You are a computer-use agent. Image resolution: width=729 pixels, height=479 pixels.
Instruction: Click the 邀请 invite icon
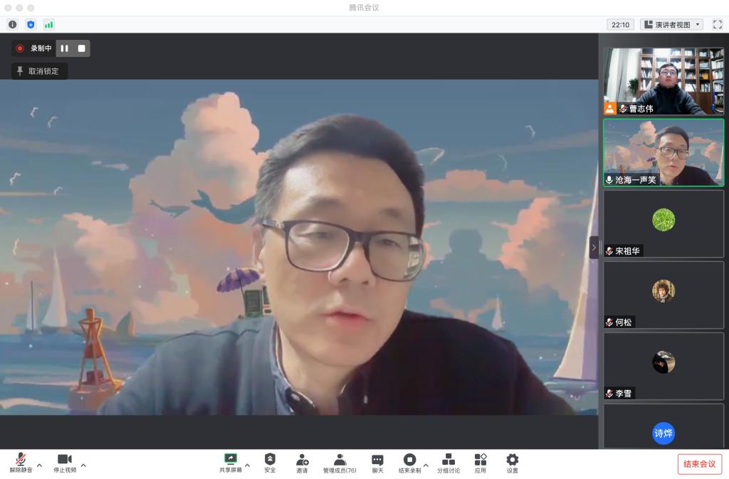(x=303, y=463)
